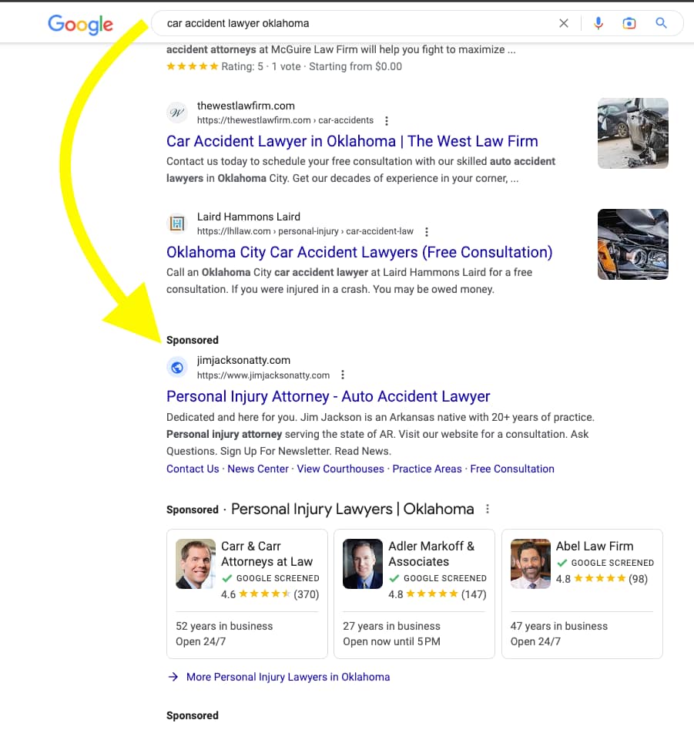This screenshot has width=694, height=730.
Task: Open search by image camera icon
Action: coord(629,23)
